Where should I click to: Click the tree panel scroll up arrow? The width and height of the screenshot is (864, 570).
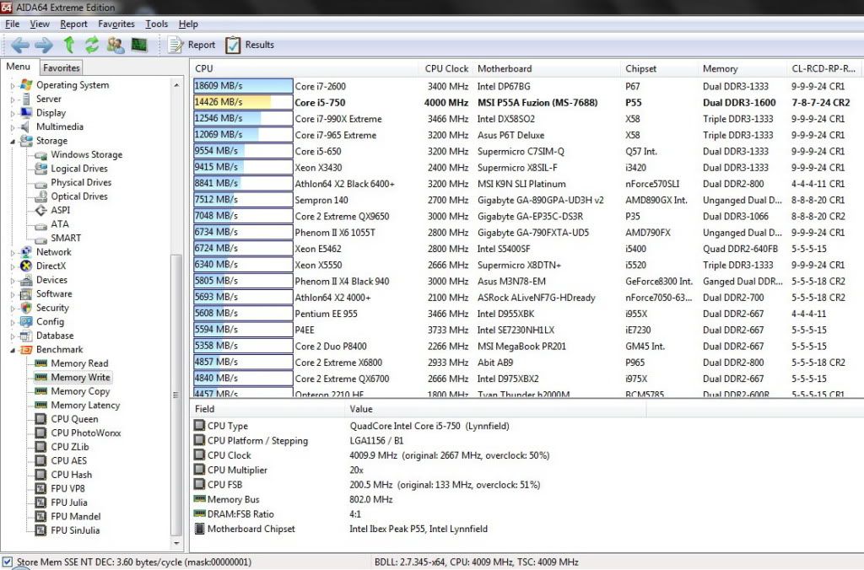pos(176,85)
